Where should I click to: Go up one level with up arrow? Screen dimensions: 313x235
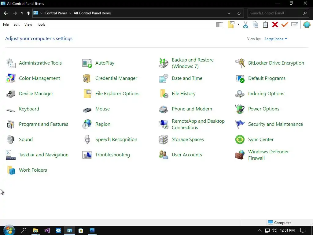[28, 13]
